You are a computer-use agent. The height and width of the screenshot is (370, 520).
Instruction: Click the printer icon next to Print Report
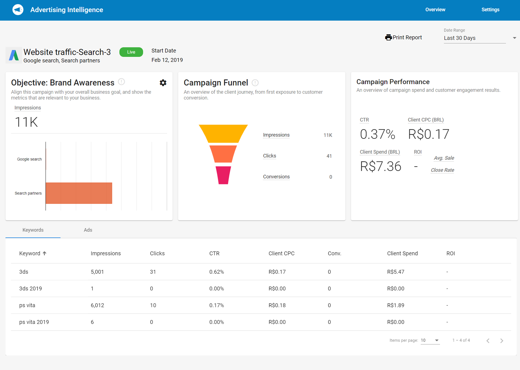388,38
